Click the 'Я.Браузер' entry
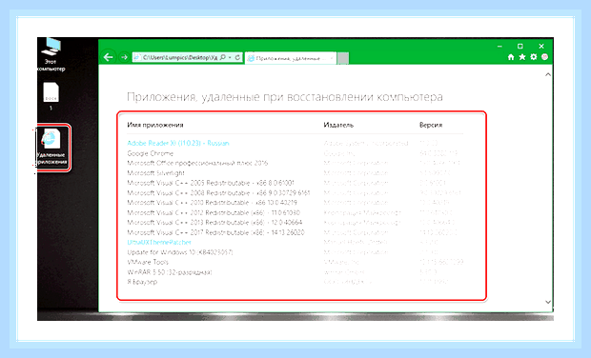 tap(142, 282)
